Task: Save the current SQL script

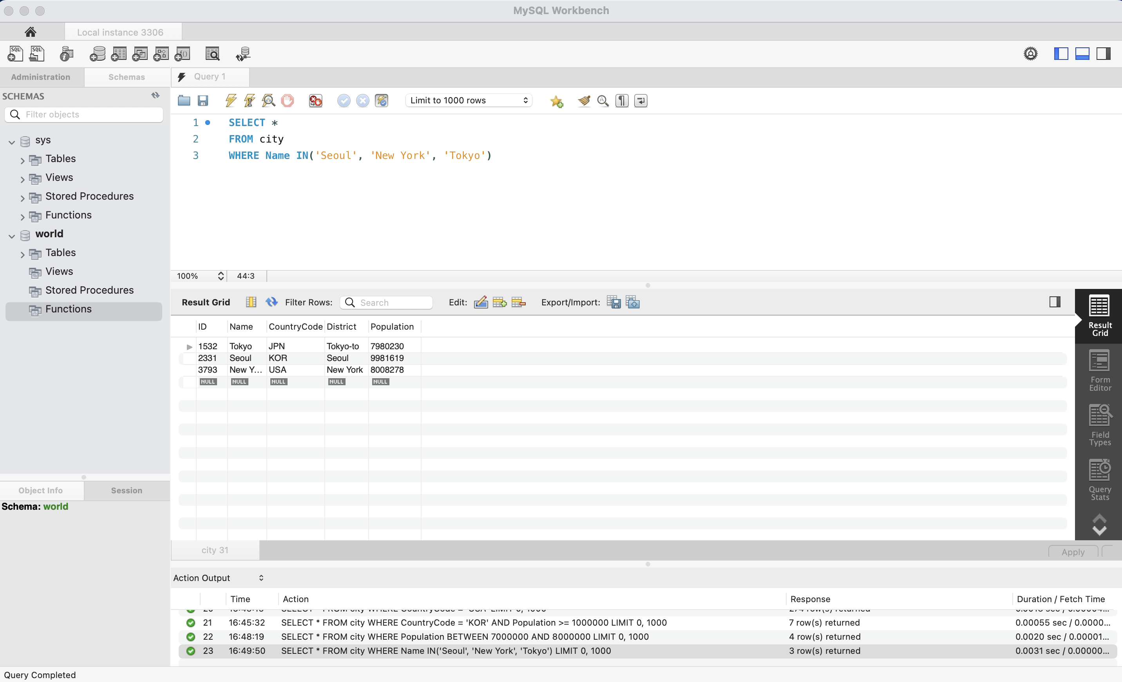Action: [203, 101]
